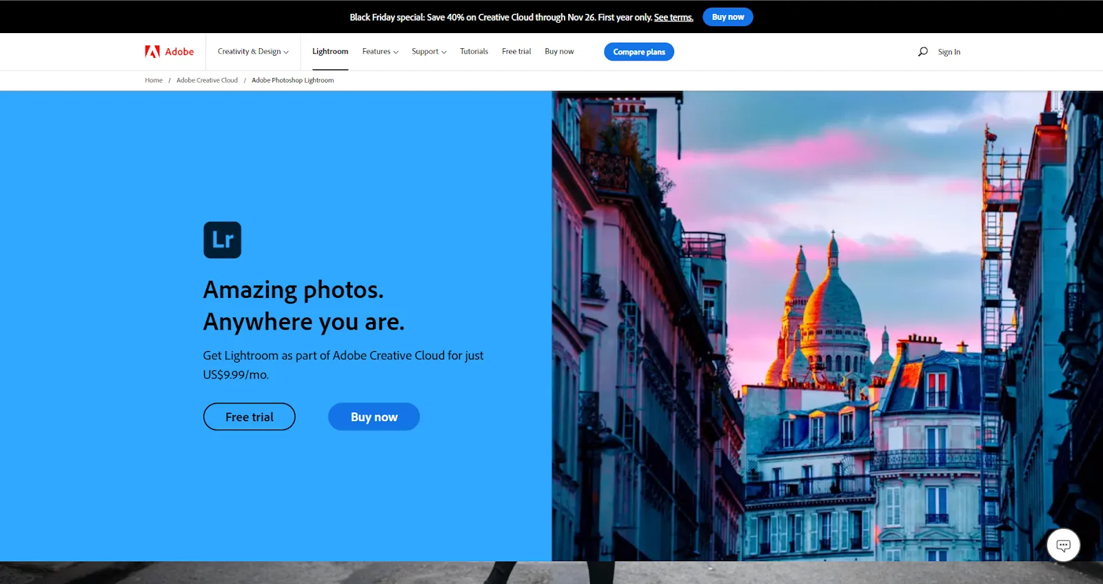The width and height of the screenshot is (1103, 584).
Task: Click Buy now in the Black Friday banner
Action: click(728, 17)
